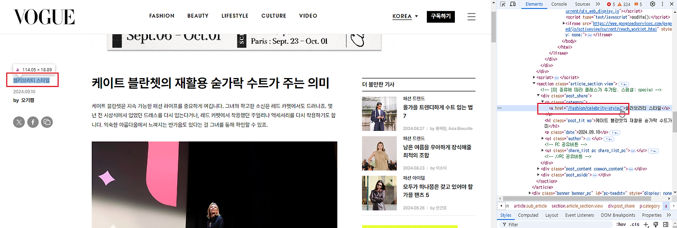677x228 pixels.
Task: Select the Elements tab in DevTools
Action: click(x=534, y=4)
